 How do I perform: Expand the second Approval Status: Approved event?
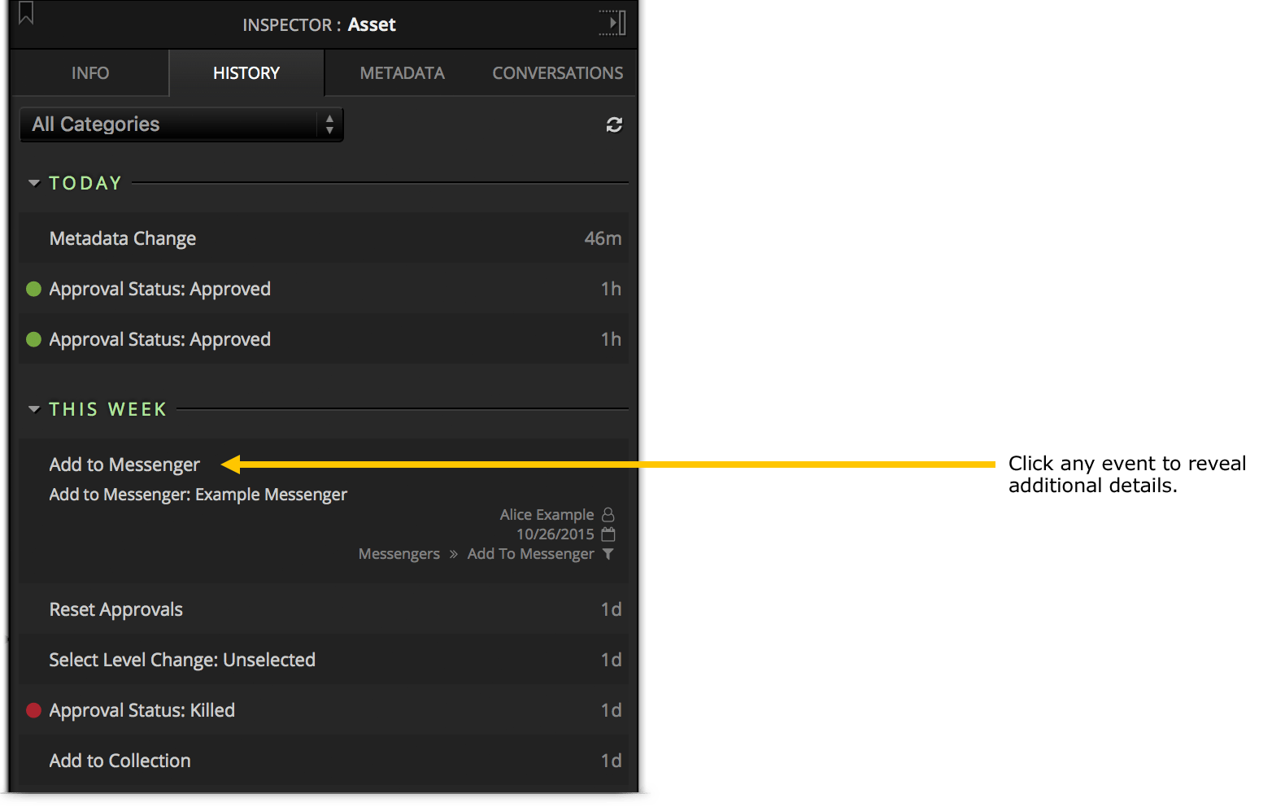(324, 339)
